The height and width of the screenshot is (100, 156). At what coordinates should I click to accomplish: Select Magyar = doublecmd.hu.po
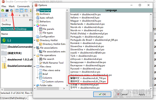[86, 21]
